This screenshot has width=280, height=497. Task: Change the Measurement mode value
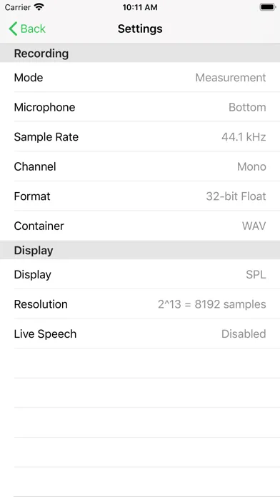pos(231,77)
